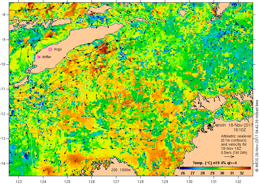Click the 0.5m/s velocity scale arrow
Image resolution: width=259 pixels, height=185 pixels.
coord(229,157)
